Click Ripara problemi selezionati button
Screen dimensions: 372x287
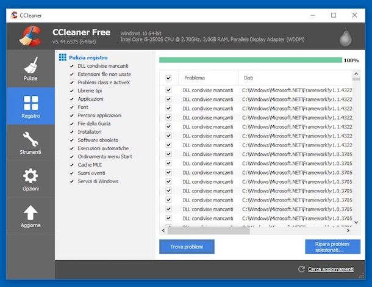[332, 247]
